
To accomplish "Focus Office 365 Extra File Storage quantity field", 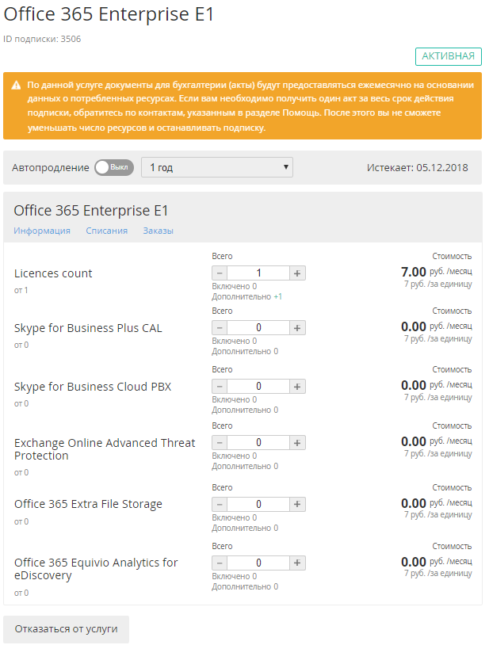I will 258,504.
